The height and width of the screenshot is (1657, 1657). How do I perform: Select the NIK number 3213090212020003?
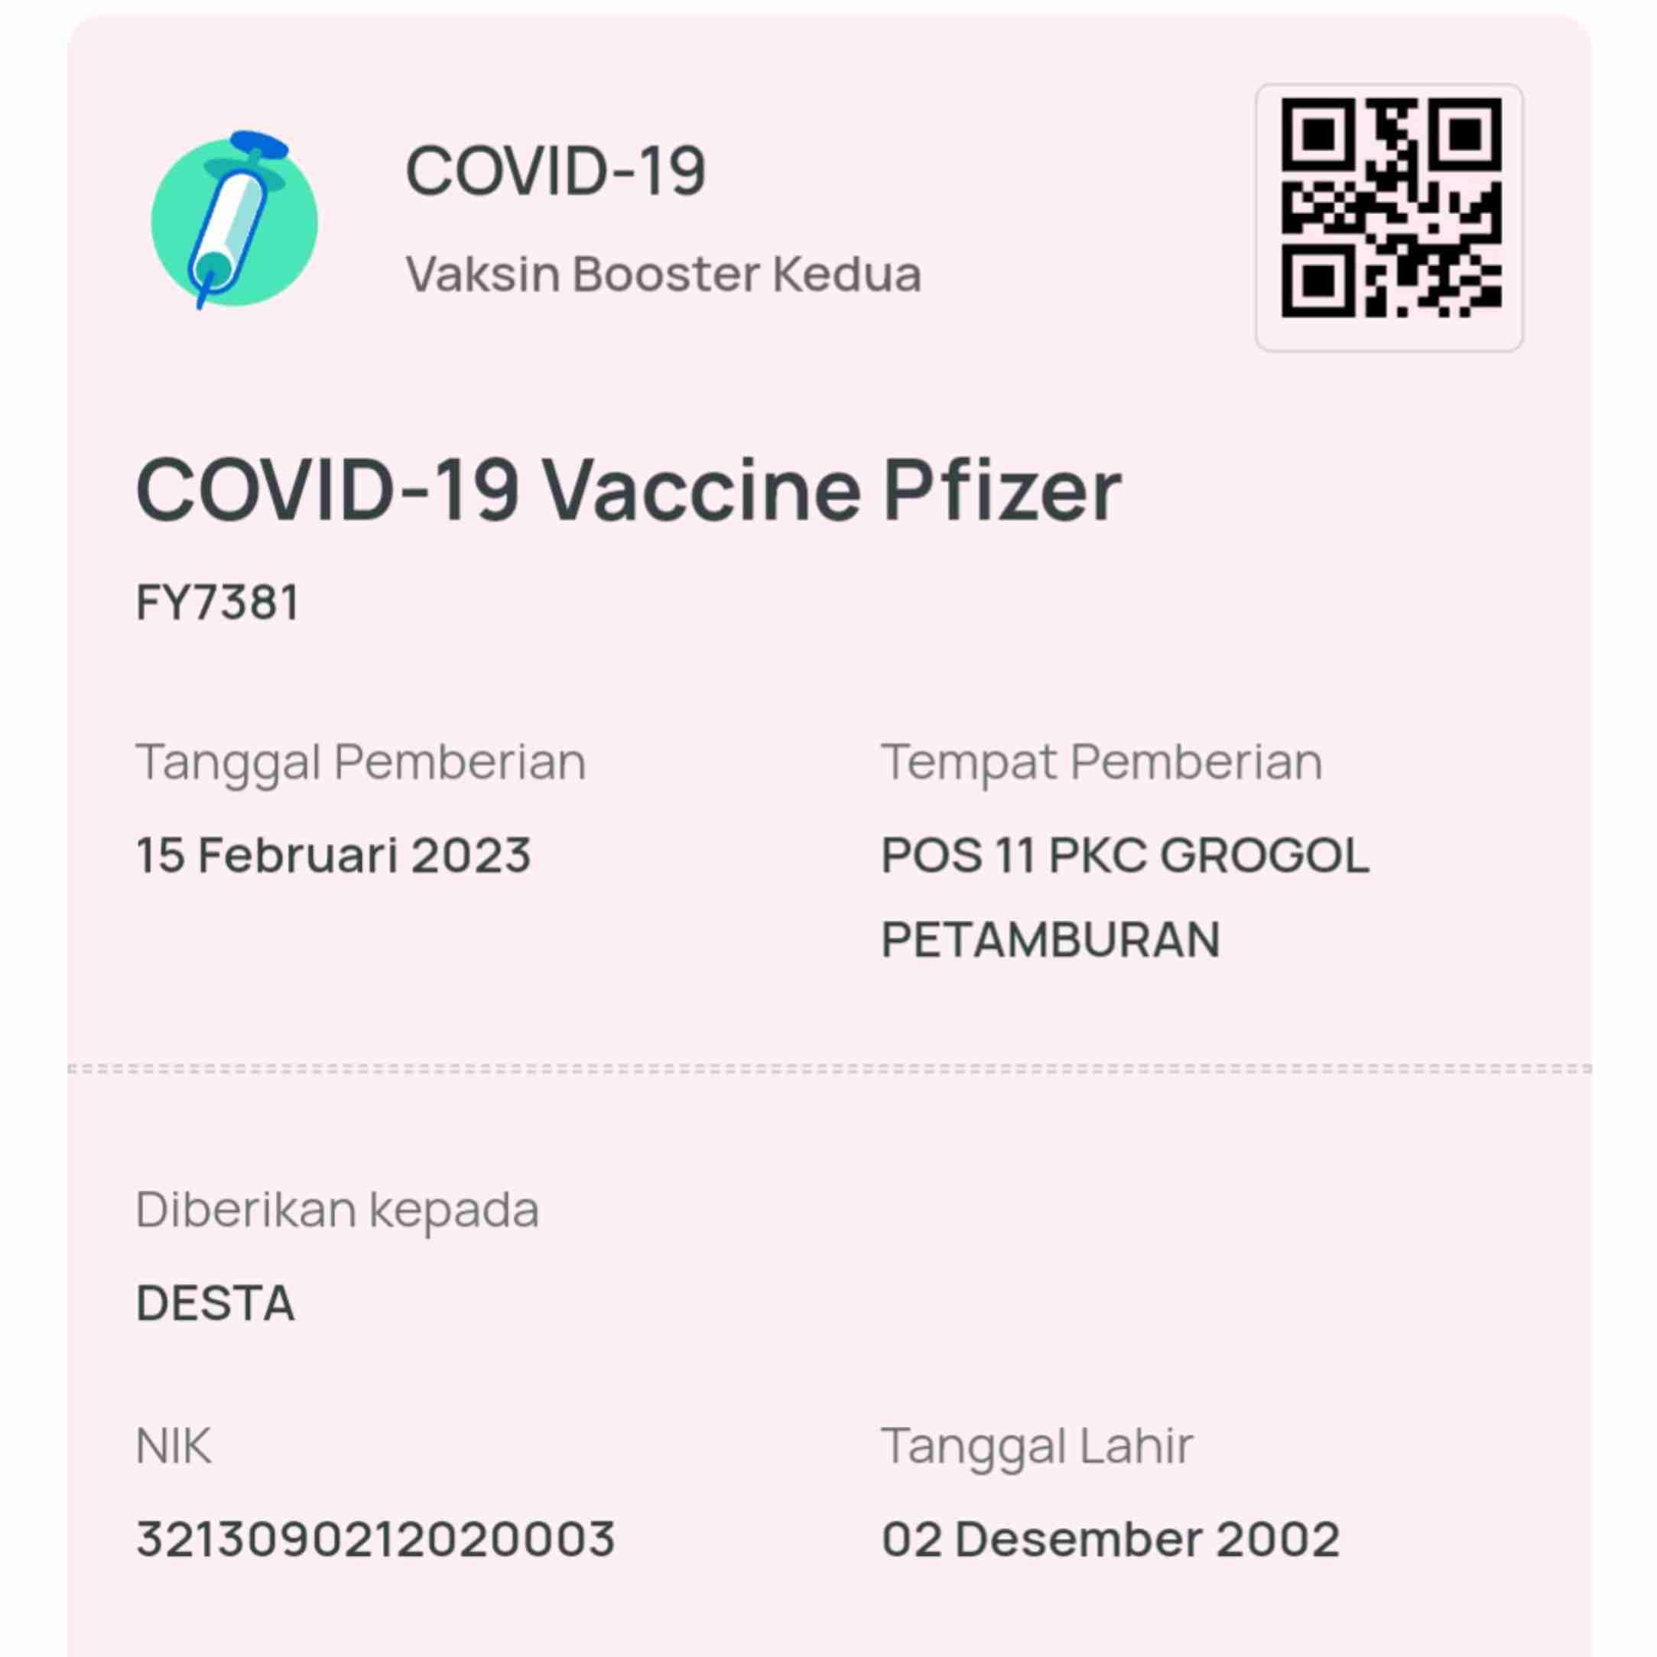click(x=375, y=1538)
